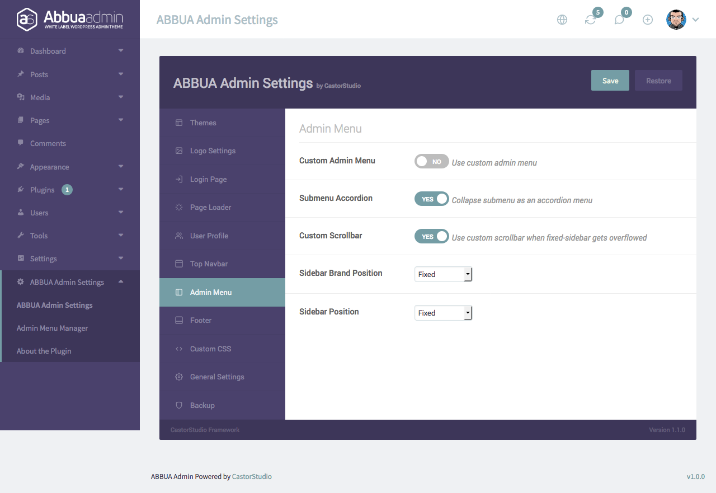Screen dimensions: 716x493
Task: Open the Logo Settings tab
Action: click(x=222, y=151)
